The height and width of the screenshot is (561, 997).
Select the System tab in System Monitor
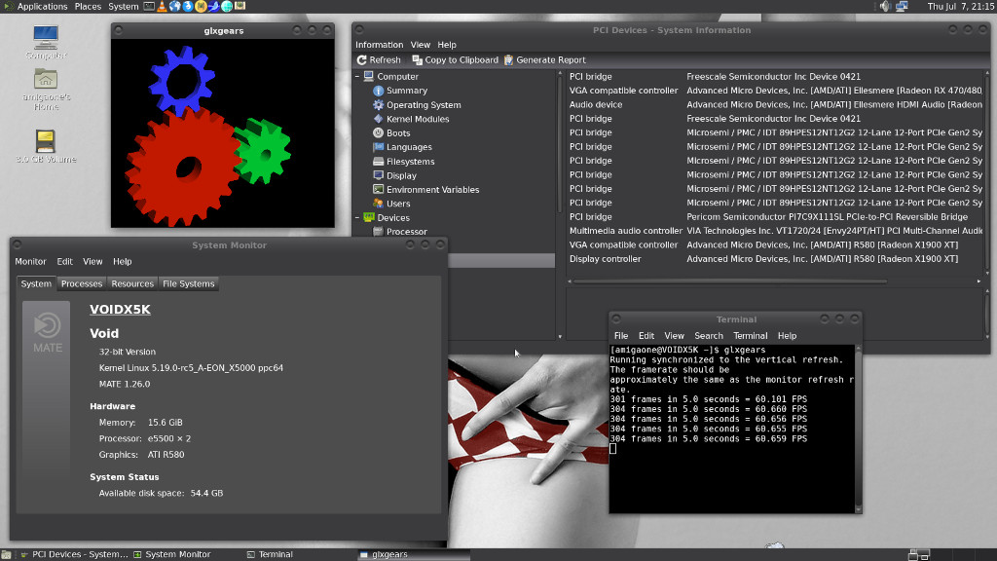pos(36,283)
